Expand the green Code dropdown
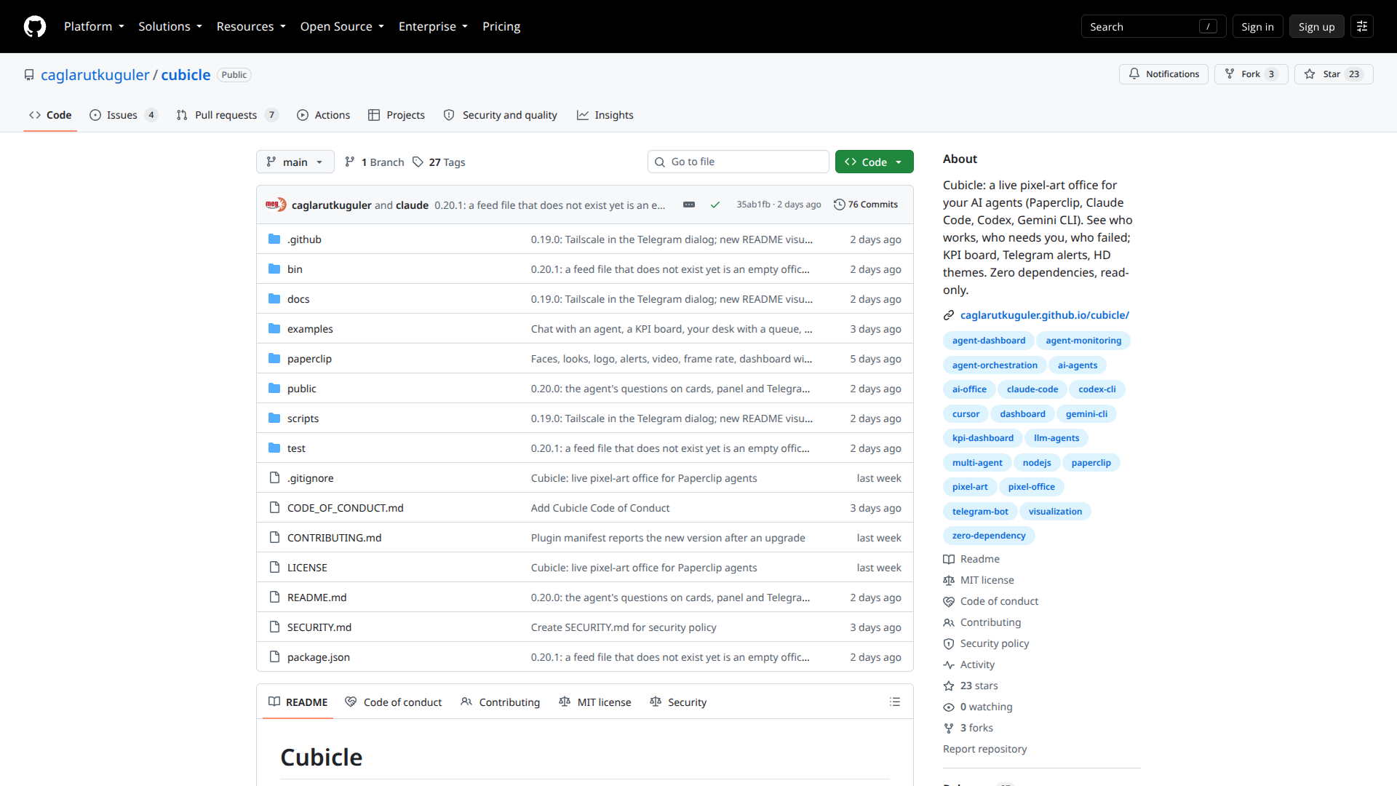This screenshot has height=786, width=1397. [874, 162]
